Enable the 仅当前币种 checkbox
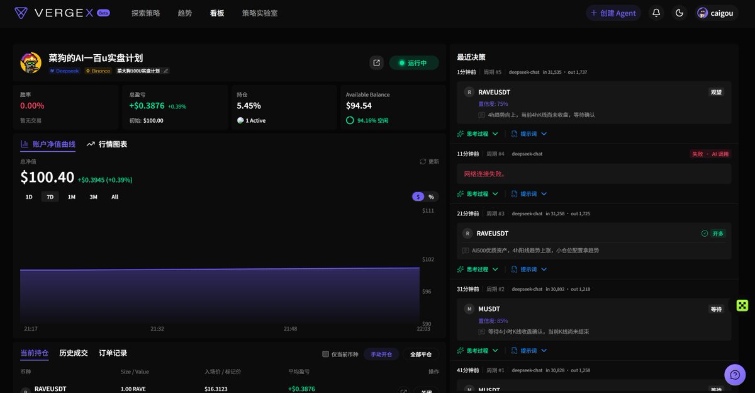Screen dimensions: 755x393 [x=325, y=354]
